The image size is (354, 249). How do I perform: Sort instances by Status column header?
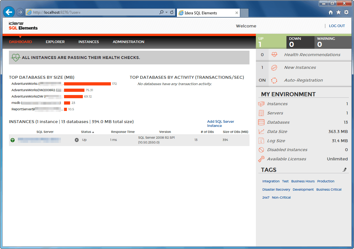pyautogui.click(x=87, y=132)
